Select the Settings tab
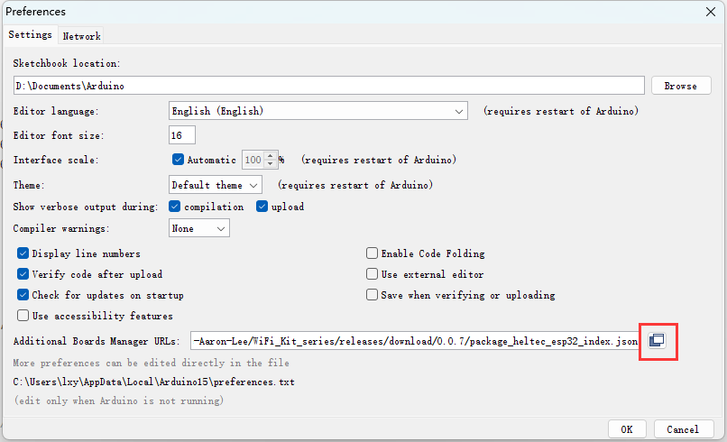Image resolution: width=727 pixels, height=442 pixels. pyautogui.click(x=31, y=35)
